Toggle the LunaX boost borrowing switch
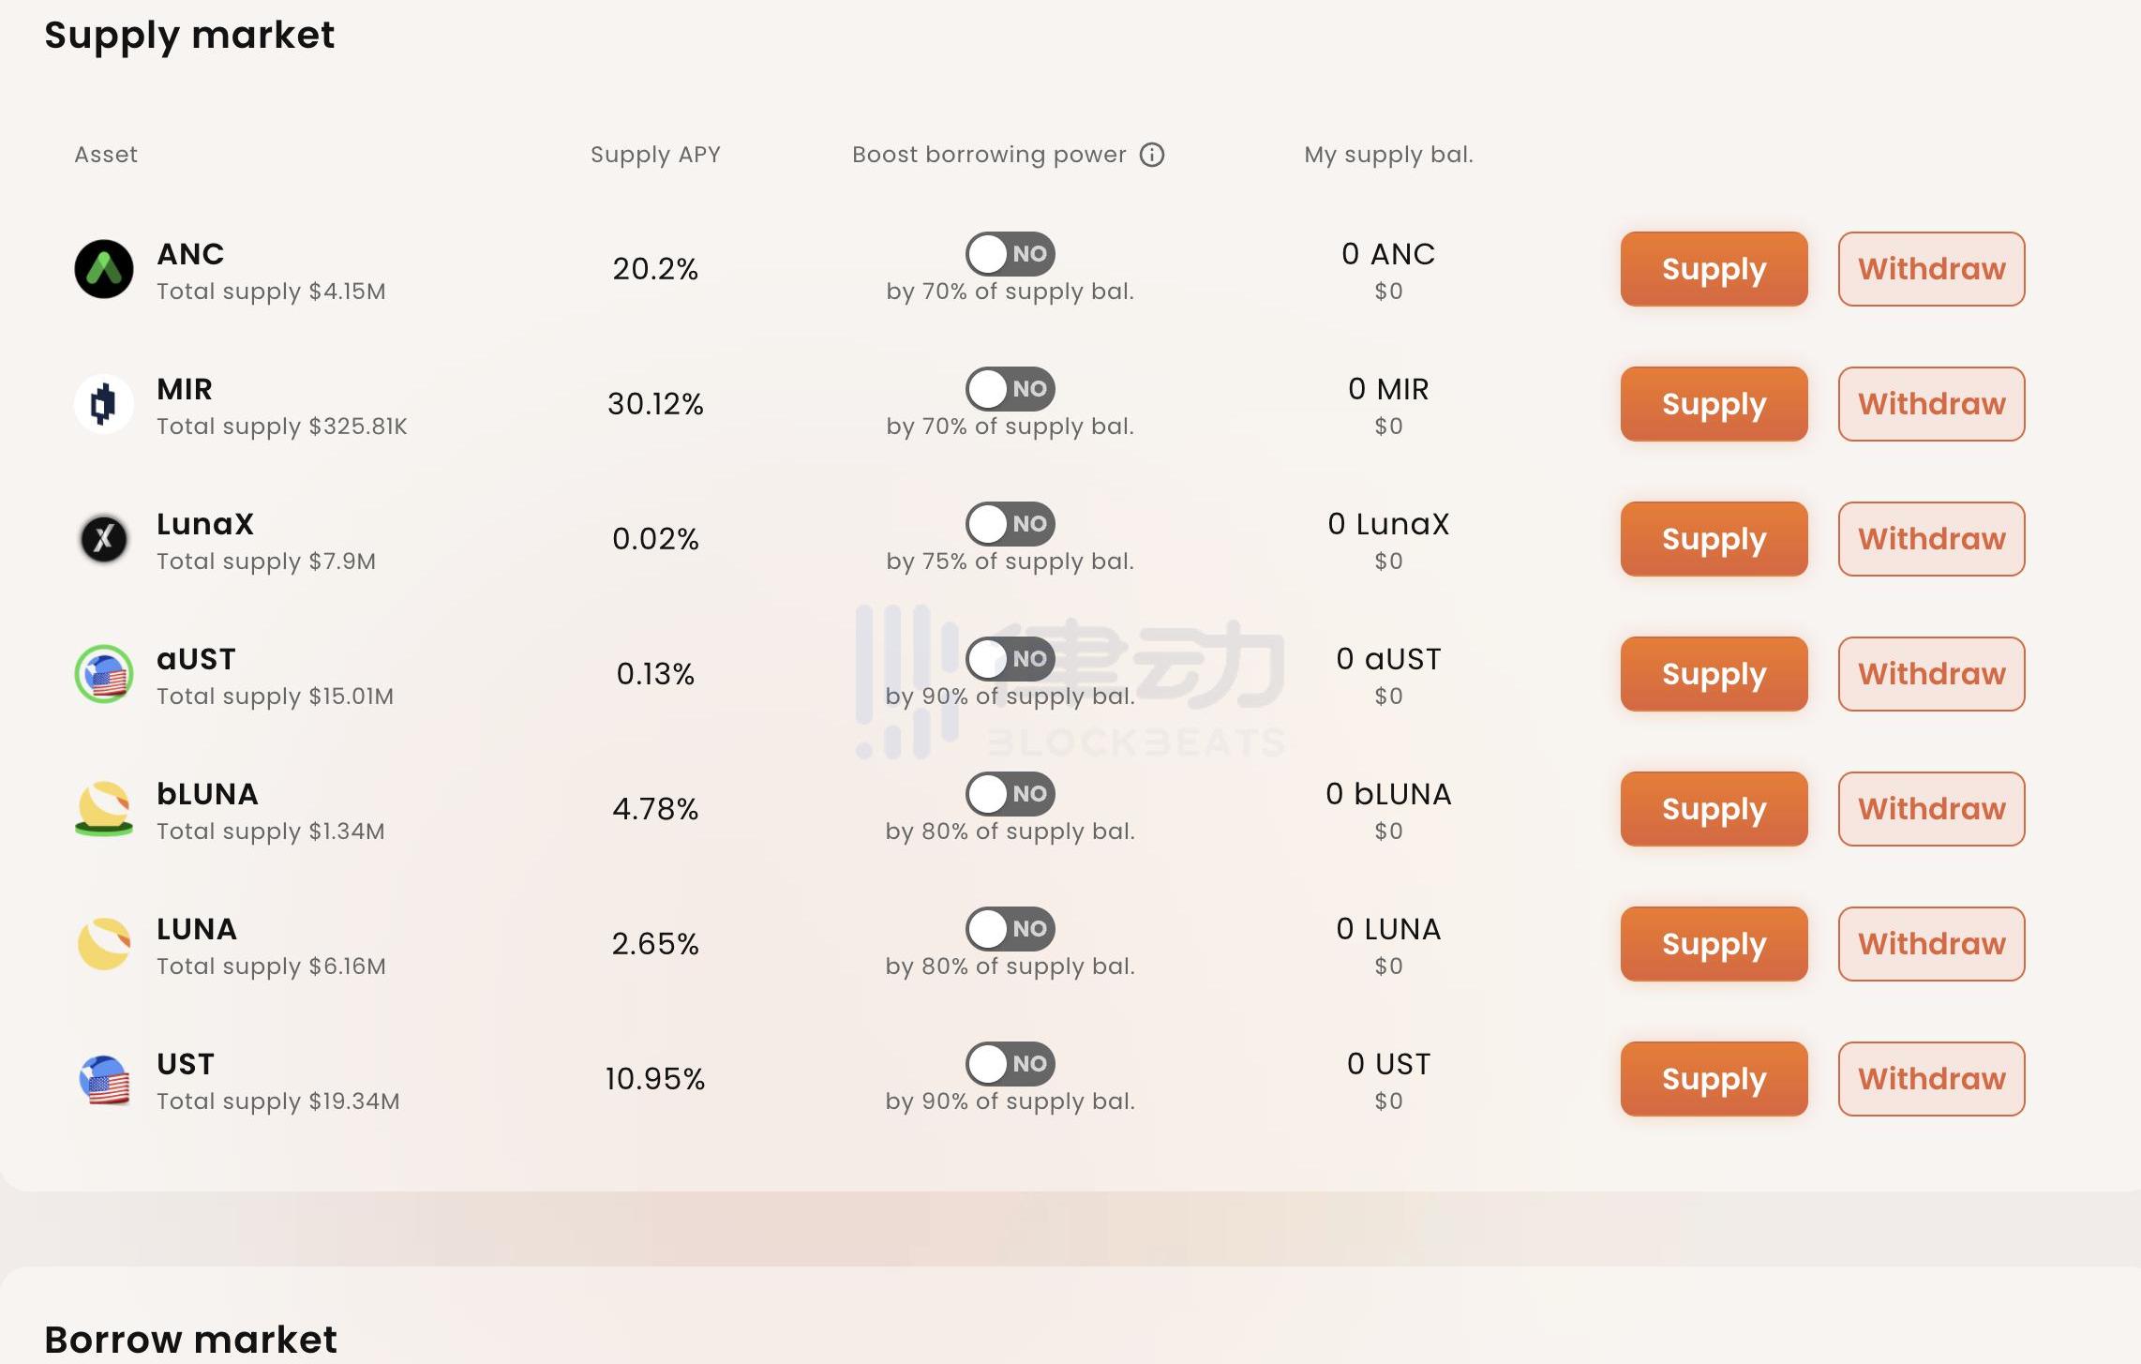Screen dimensions: 2141x1364 [x=1010, y=524]
